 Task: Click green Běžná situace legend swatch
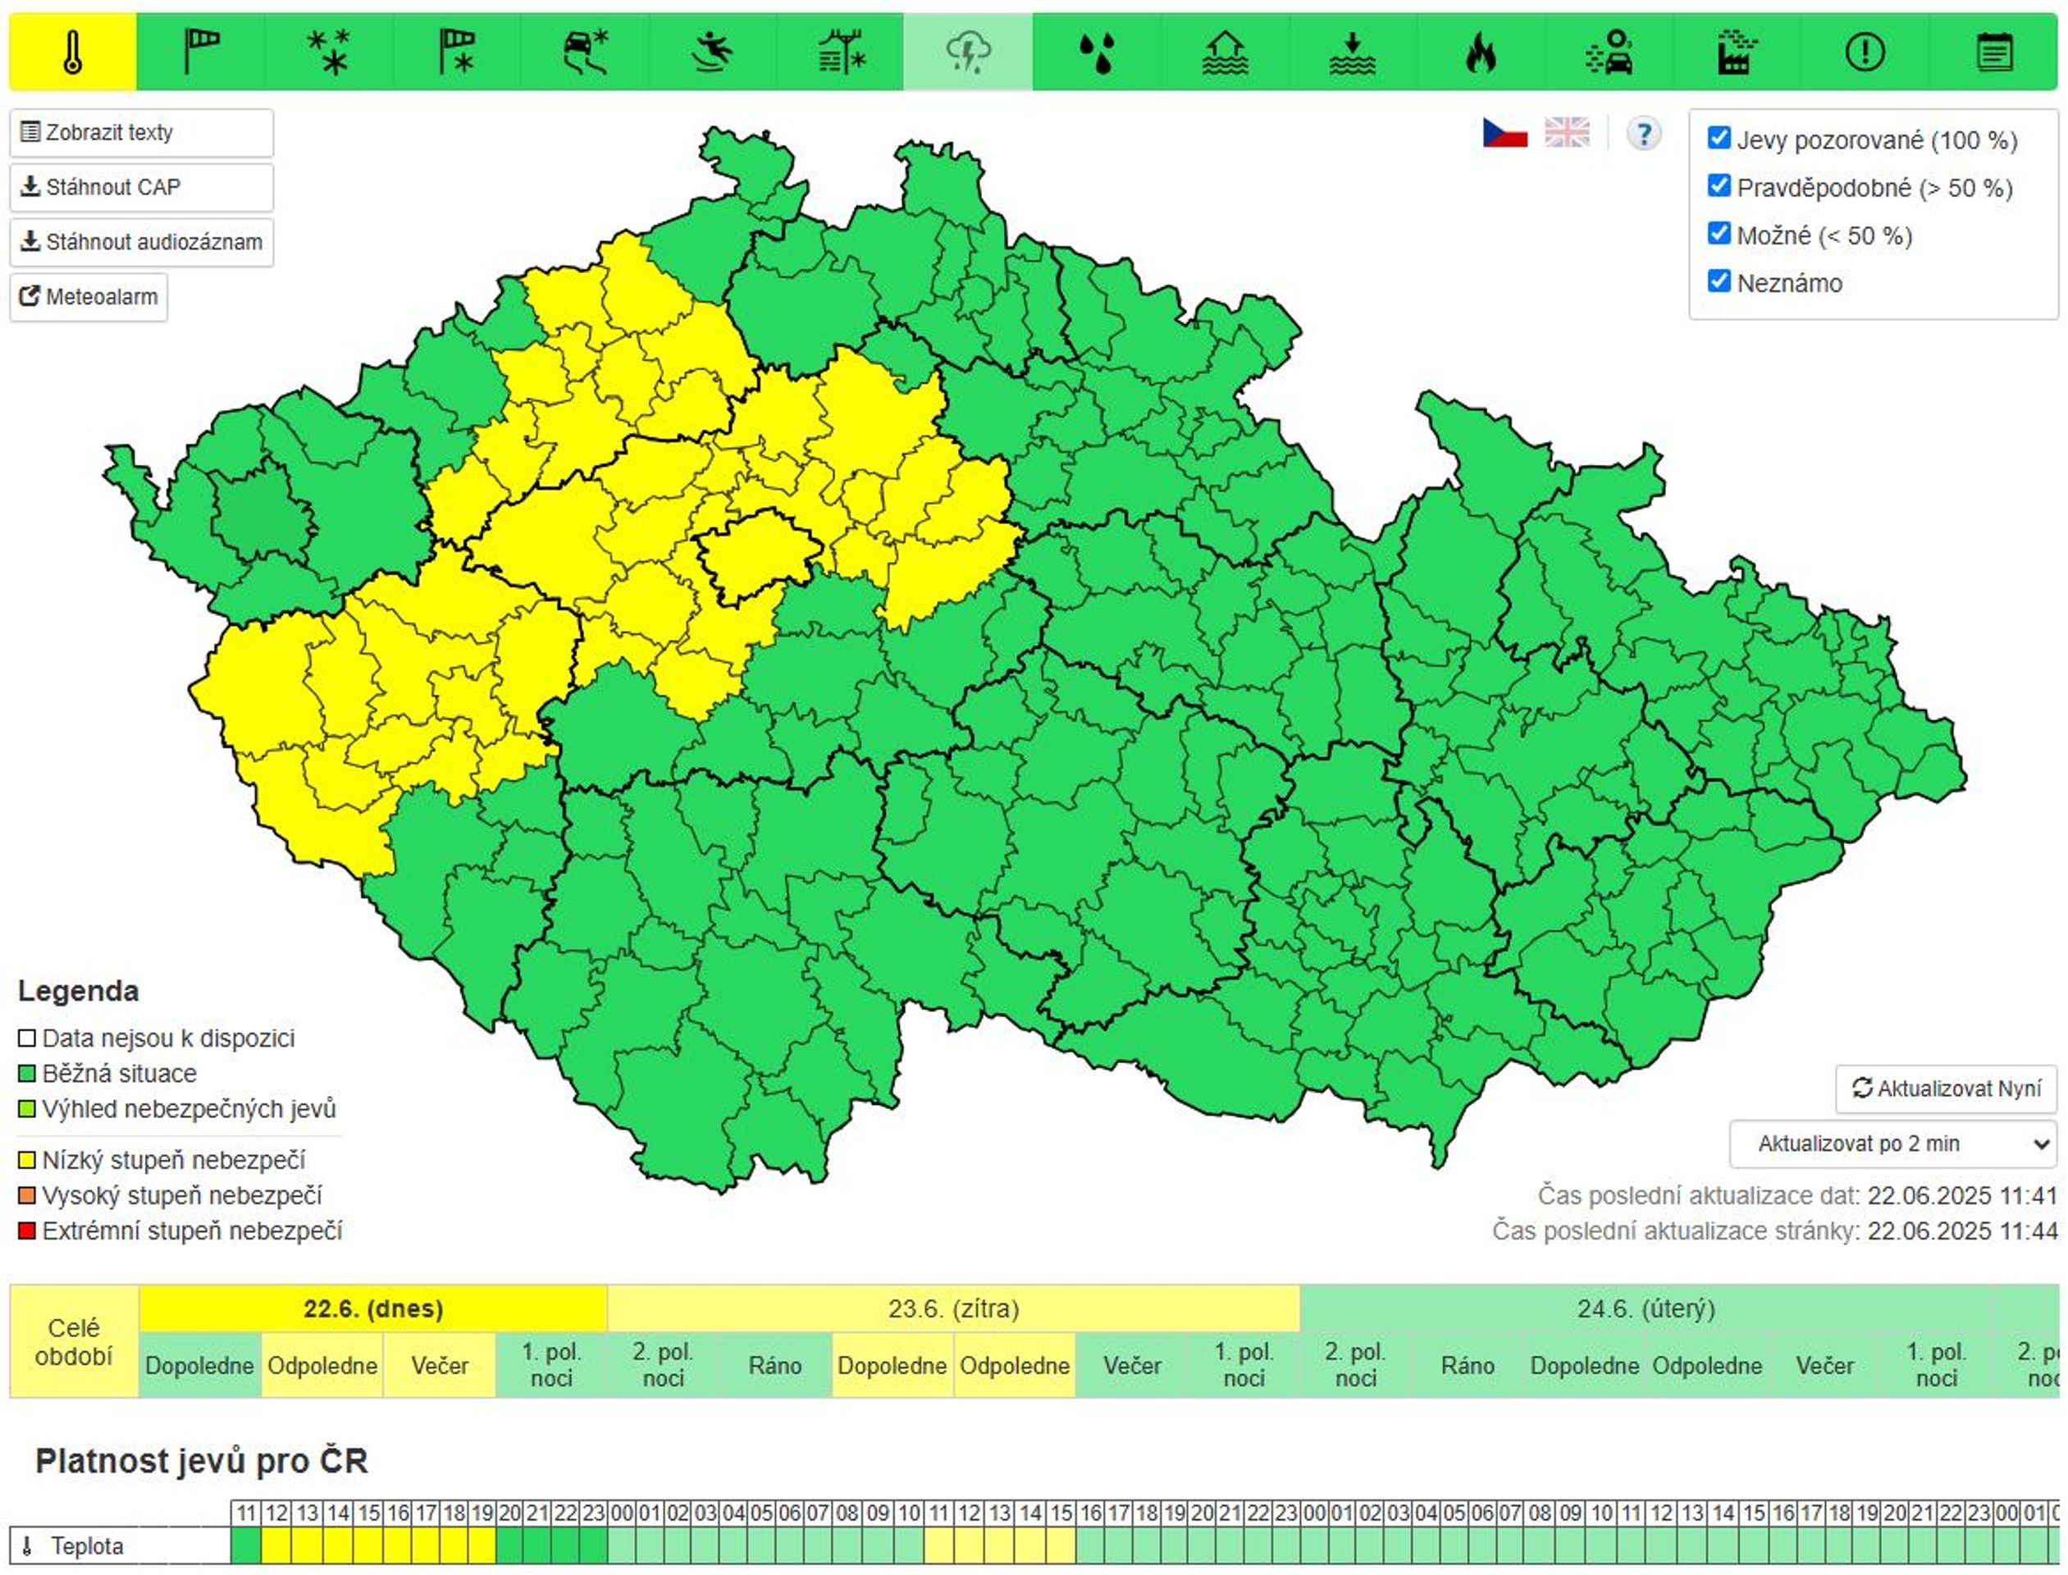pos(27,1074)
